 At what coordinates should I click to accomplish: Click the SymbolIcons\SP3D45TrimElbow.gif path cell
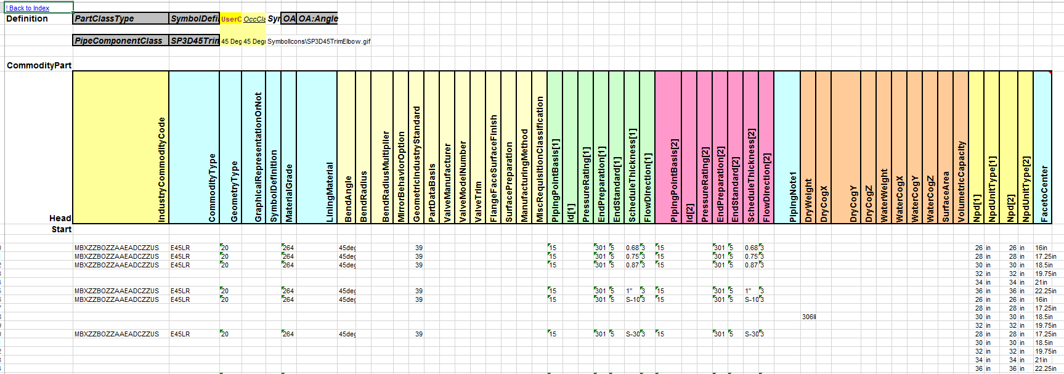click(x=319, y=41)
